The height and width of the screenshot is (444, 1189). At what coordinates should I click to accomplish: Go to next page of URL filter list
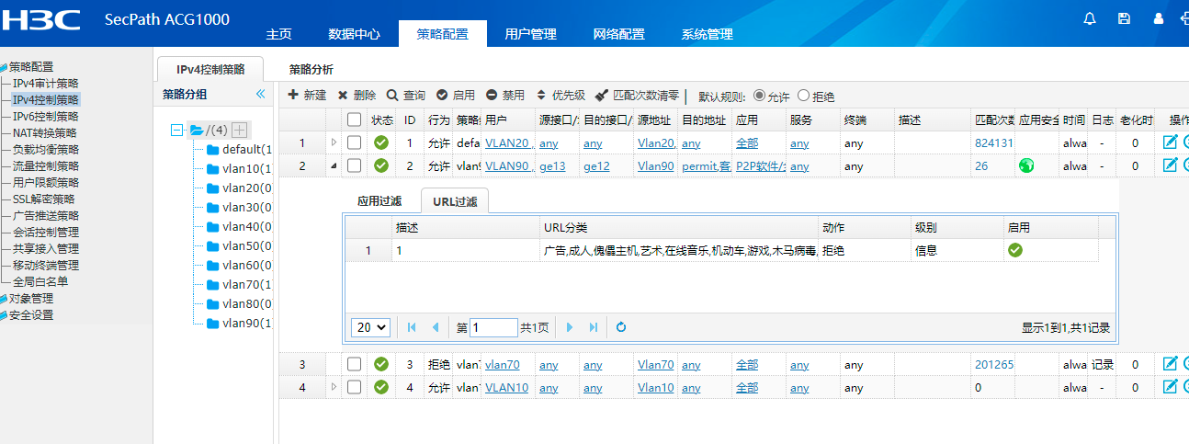click(570, 326)
